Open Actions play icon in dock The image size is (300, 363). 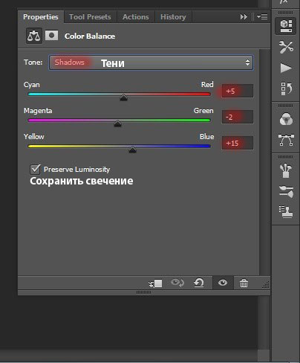point(286,68)
